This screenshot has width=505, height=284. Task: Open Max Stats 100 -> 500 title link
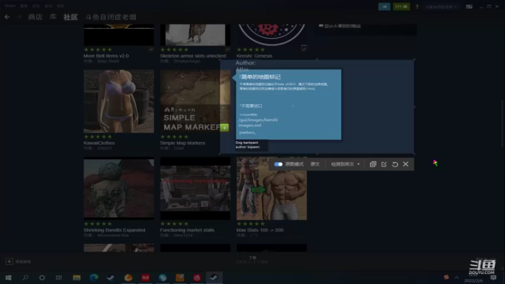click(260, 230)
